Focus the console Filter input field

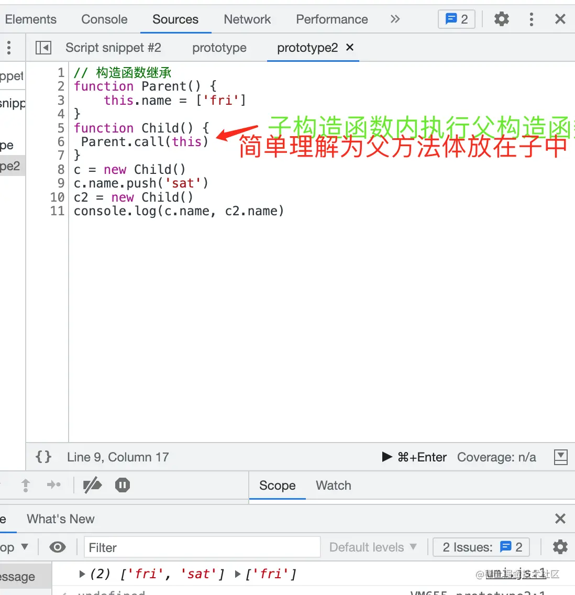[202, 547]
